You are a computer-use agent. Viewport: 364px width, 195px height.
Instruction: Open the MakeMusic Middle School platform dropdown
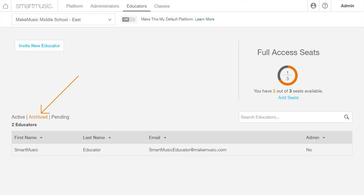coord(63,19)
